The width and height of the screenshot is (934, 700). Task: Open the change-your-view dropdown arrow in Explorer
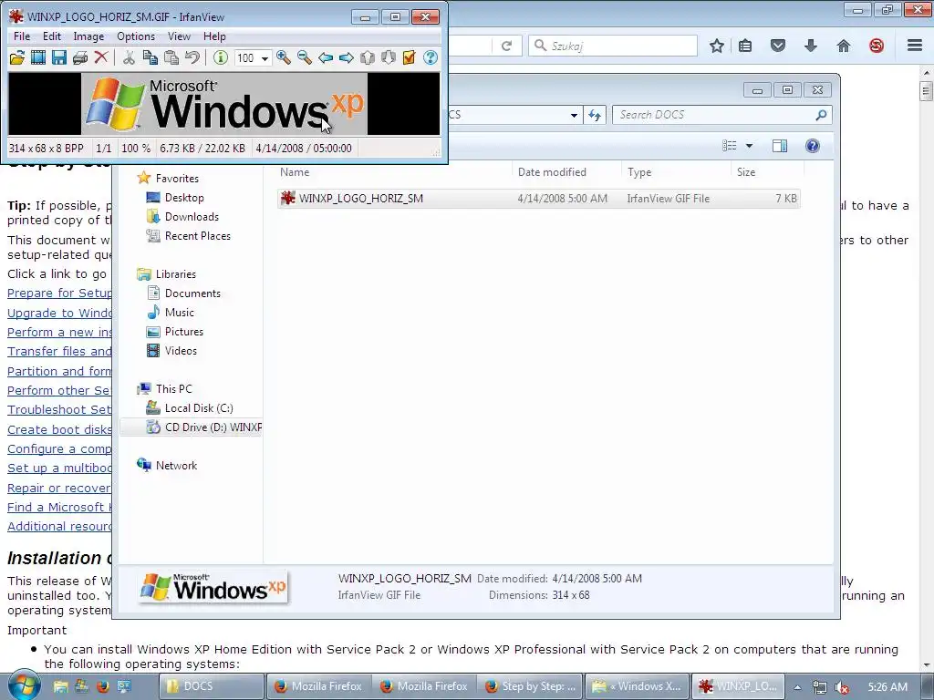click(x=750, y=146)
